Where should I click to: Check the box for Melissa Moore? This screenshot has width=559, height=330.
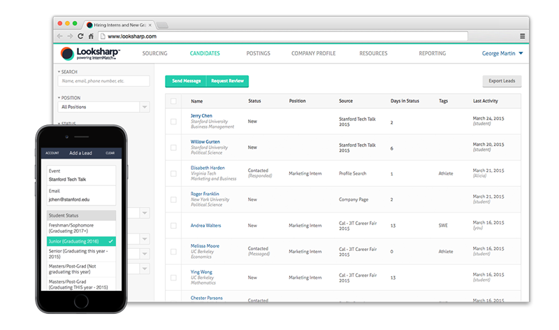[x=173, y=252]
